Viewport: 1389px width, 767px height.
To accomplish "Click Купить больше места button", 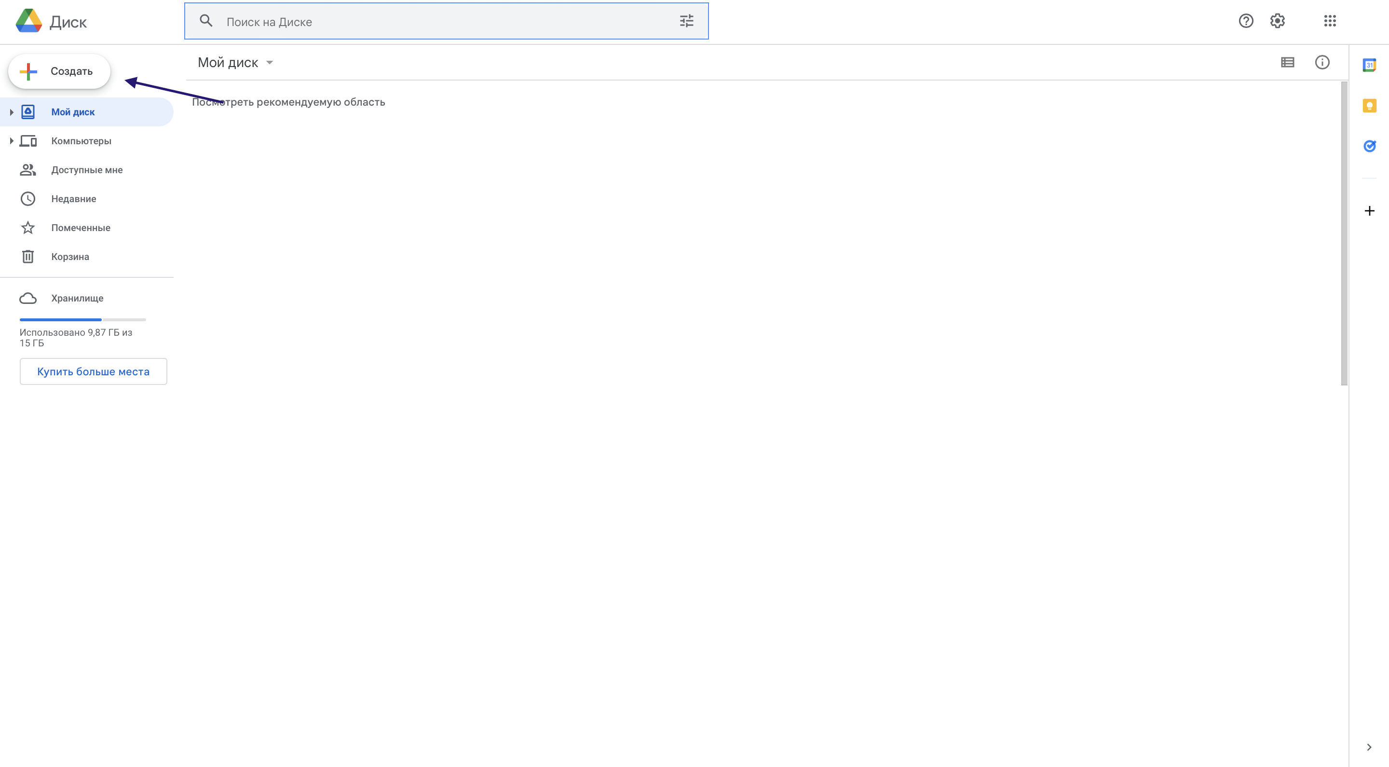I will pyautogui.click(x=93, y=371).
